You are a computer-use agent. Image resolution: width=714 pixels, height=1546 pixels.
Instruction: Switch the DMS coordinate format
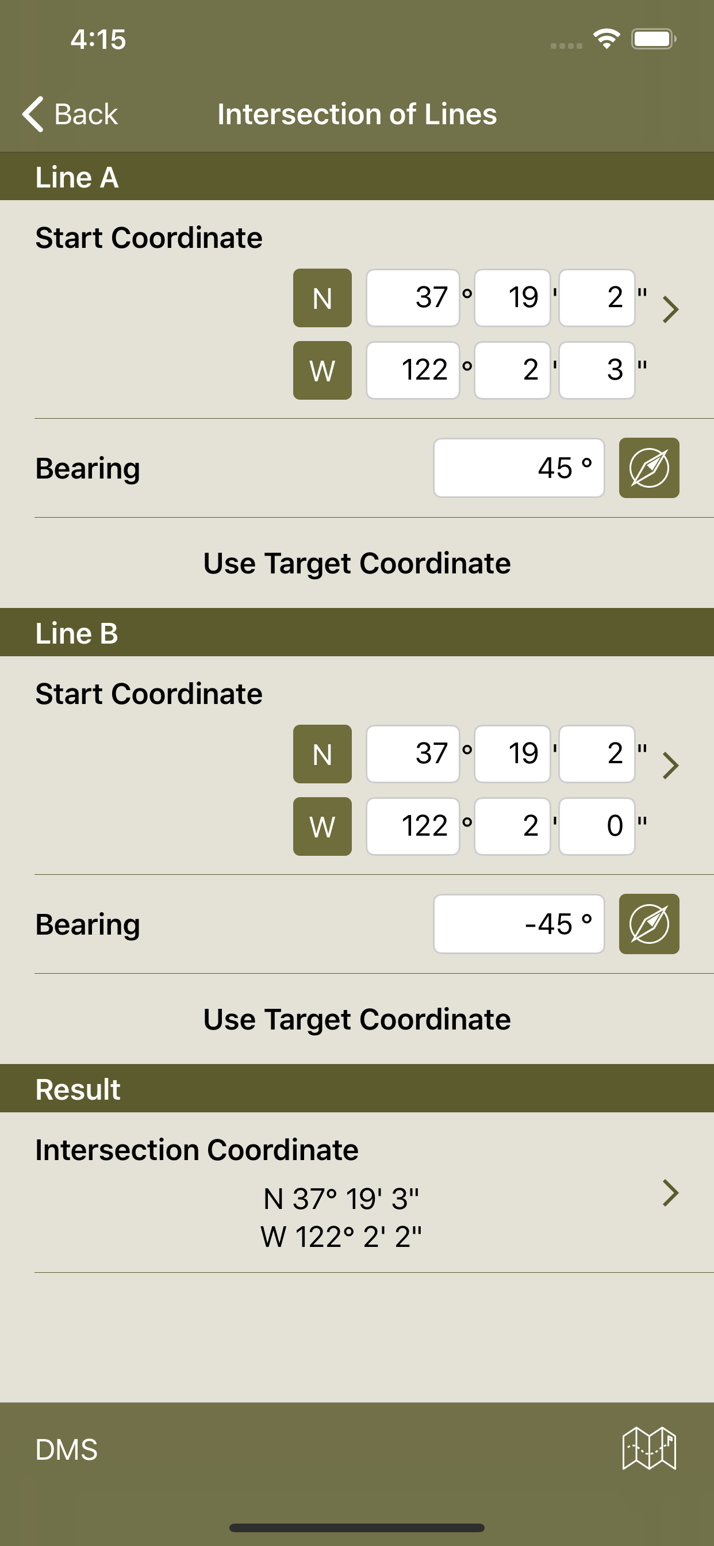coord(67,1449)
